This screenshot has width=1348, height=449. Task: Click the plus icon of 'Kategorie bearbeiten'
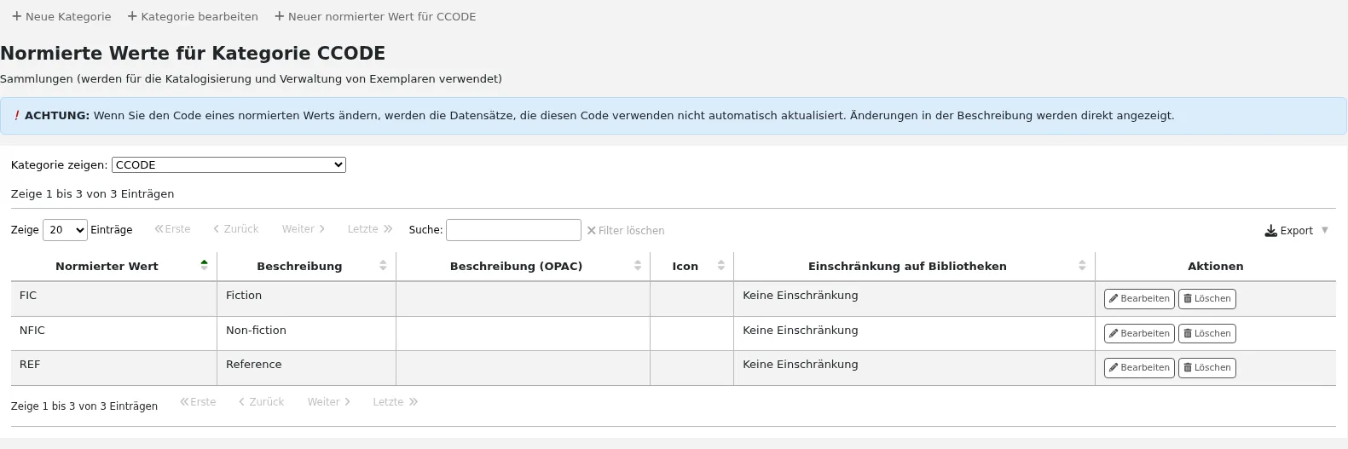tap(132, 16)
